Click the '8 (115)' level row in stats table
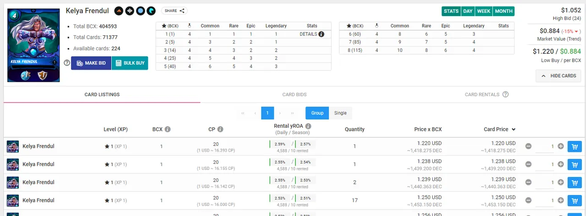Viewport: 586px width, 216px height. [x=426, y=50]
